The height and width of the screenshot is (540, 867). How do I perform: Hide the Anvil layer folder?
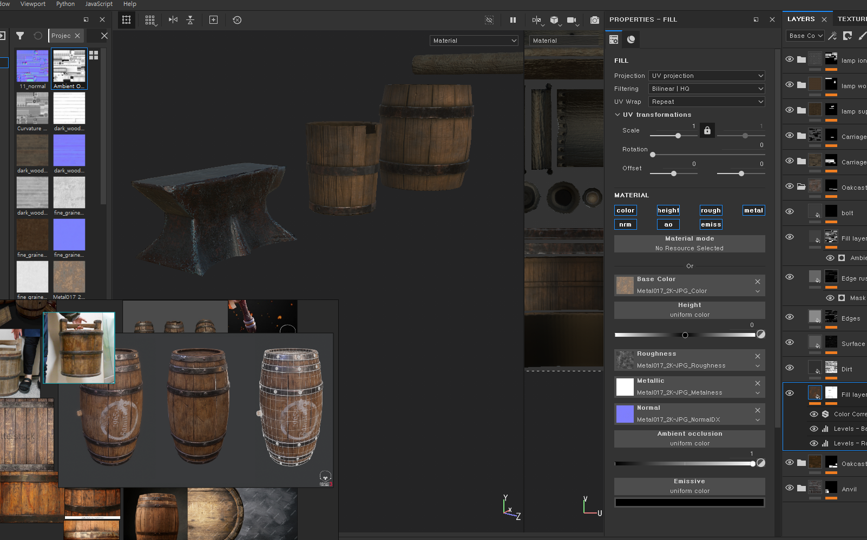tap(790, 488)
